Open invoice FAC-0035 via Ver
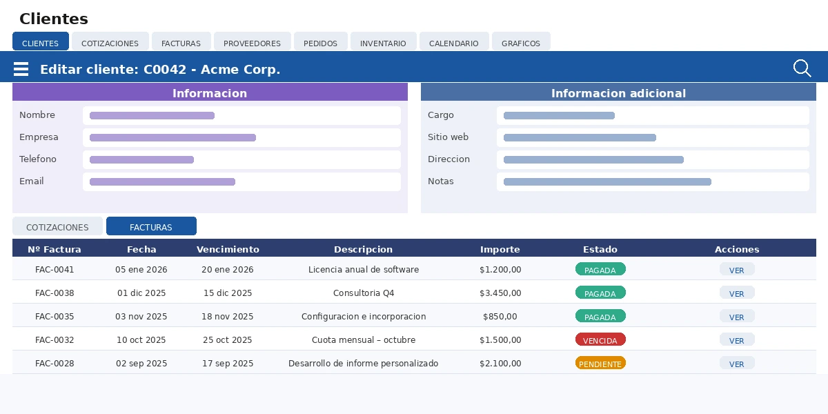Viewport: 828px width, 414px height. pos(737,316)
